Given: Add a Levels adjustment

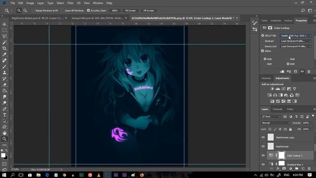Looking at the screenshot, I should [x=277, y=89].
